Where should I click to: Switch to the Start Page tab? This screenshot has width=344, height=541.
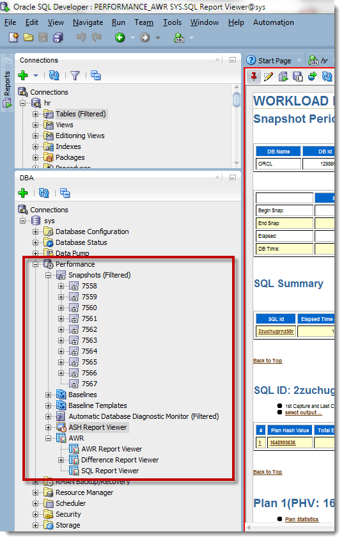[x=274, y=61]
